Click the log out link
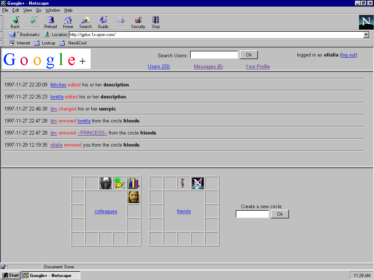This screenshot has height=280, width=374. [348, 55]
